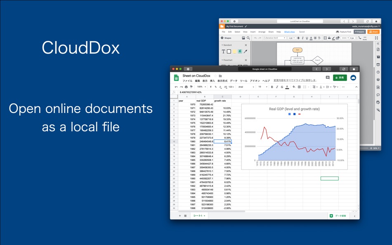Open the horizontal align dropdown in Sheets
Screen dimensions: 392x245
[315, 87]
